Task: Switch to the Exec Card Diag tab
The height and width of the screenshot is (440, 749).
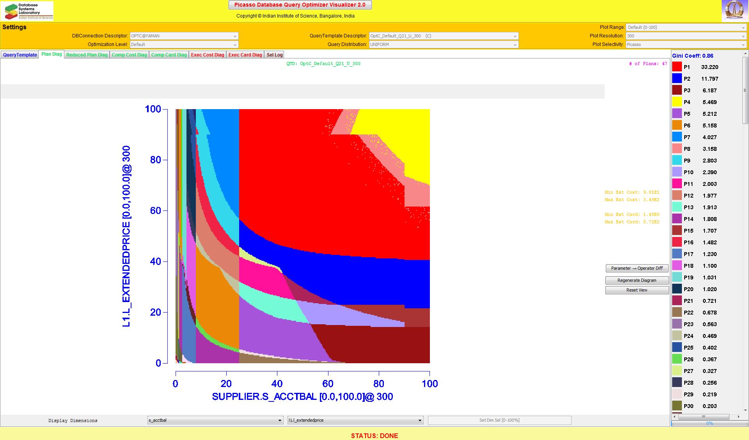Action: (x=245, y=55)
